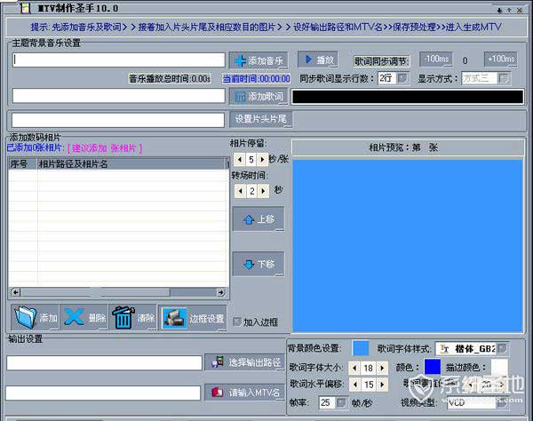Decrease 相片停留 seconds with left arrow
This screenshot has height=421, width=533.
pos(240,159)
